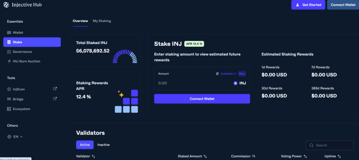The image size is (359, 160).
Task: Click Connect Wallet under the amount field
Action: click(202, 99)
